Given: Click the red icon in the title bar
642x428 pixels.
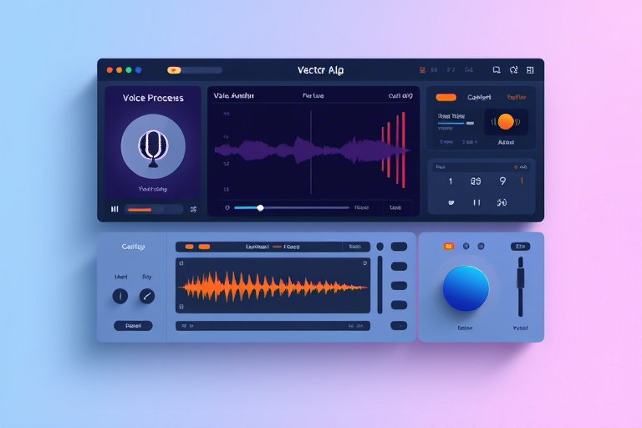Looking at the screenshot, I should point(422,70).
